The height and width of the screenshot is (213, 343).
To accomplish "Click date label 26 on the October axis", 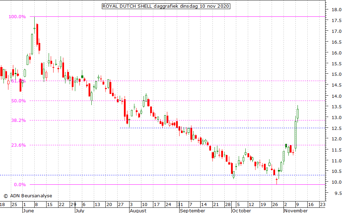I will 275,205.
